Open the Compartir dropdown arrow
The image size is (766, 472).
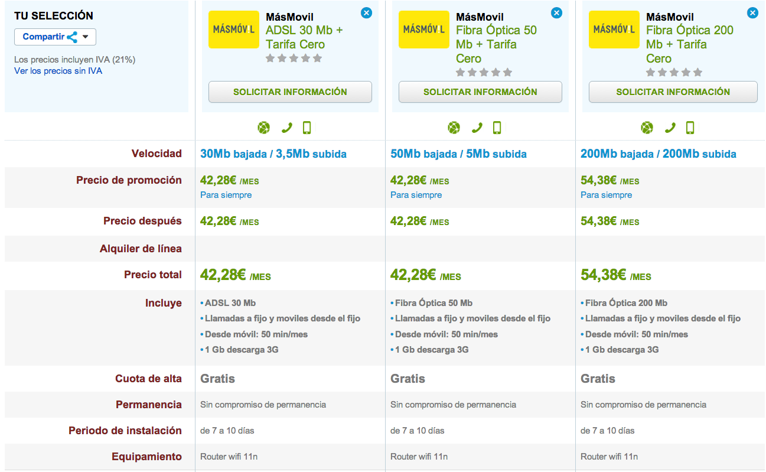[x=86, y=37]
